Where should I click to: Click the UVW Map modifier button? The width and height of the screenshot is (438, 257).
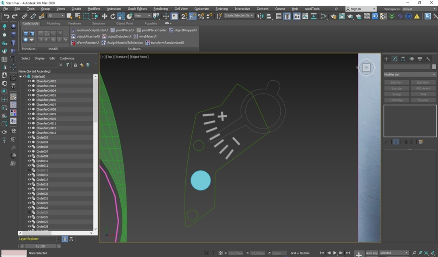[397, 100]
